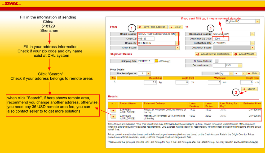Open the Destination Country dropdown
265x153 pixels.
click(x=252, y=34)
